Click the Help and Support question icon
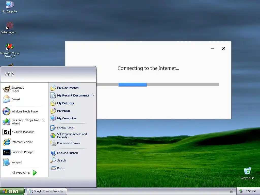This screenshot has height=195, width=260. click(x=53, y=153)
